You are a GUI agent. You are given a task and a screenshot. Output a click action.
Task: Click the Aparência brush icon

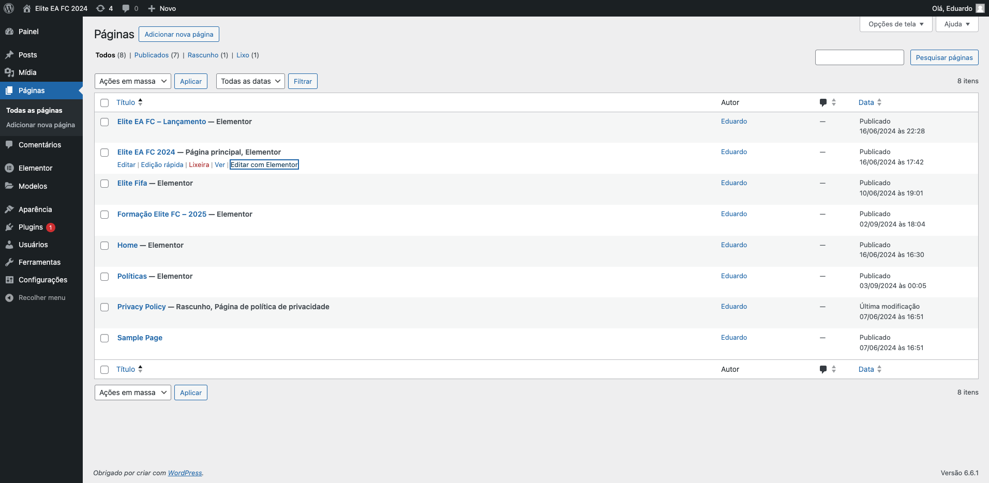coord(9,209)
